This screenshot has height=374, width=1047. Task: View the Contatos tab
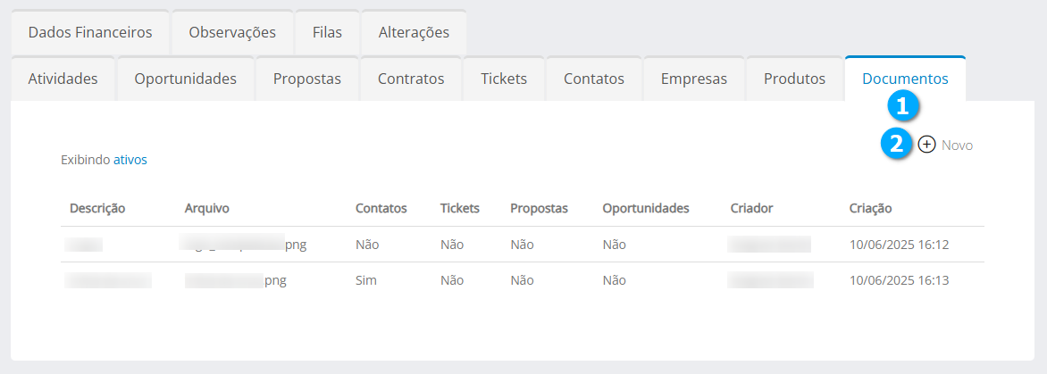[x=594, y=79]
